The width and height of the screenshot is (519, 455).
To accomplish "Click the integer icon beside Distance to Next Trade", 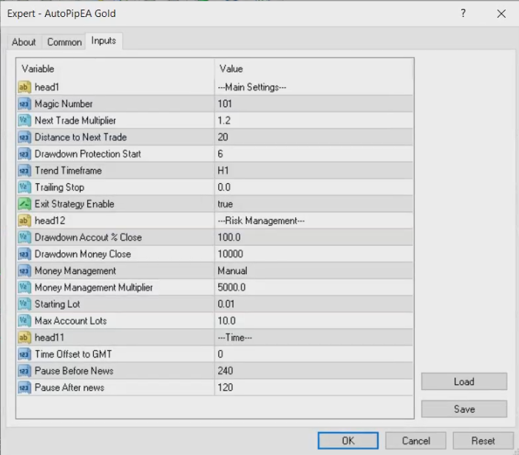I will (x=24, y=137).
